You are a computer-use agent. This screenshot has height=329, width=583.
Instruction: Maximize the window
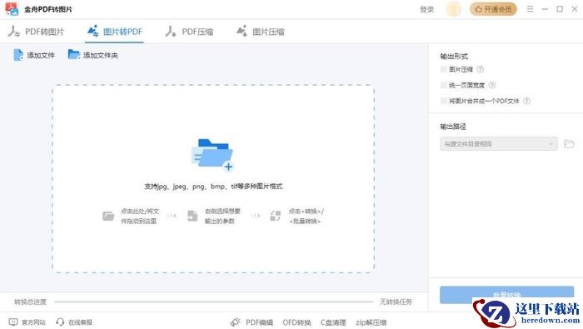[560, 9]
